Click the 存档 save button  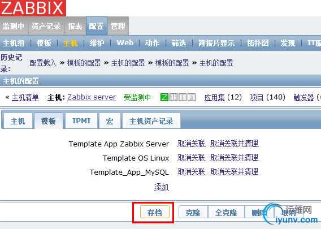[x=155, y=212]
